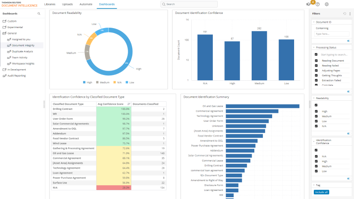Uncheck the Reading Failed checkbox
This screenshot has height=199, width=354.
click(x=316, y=66)
